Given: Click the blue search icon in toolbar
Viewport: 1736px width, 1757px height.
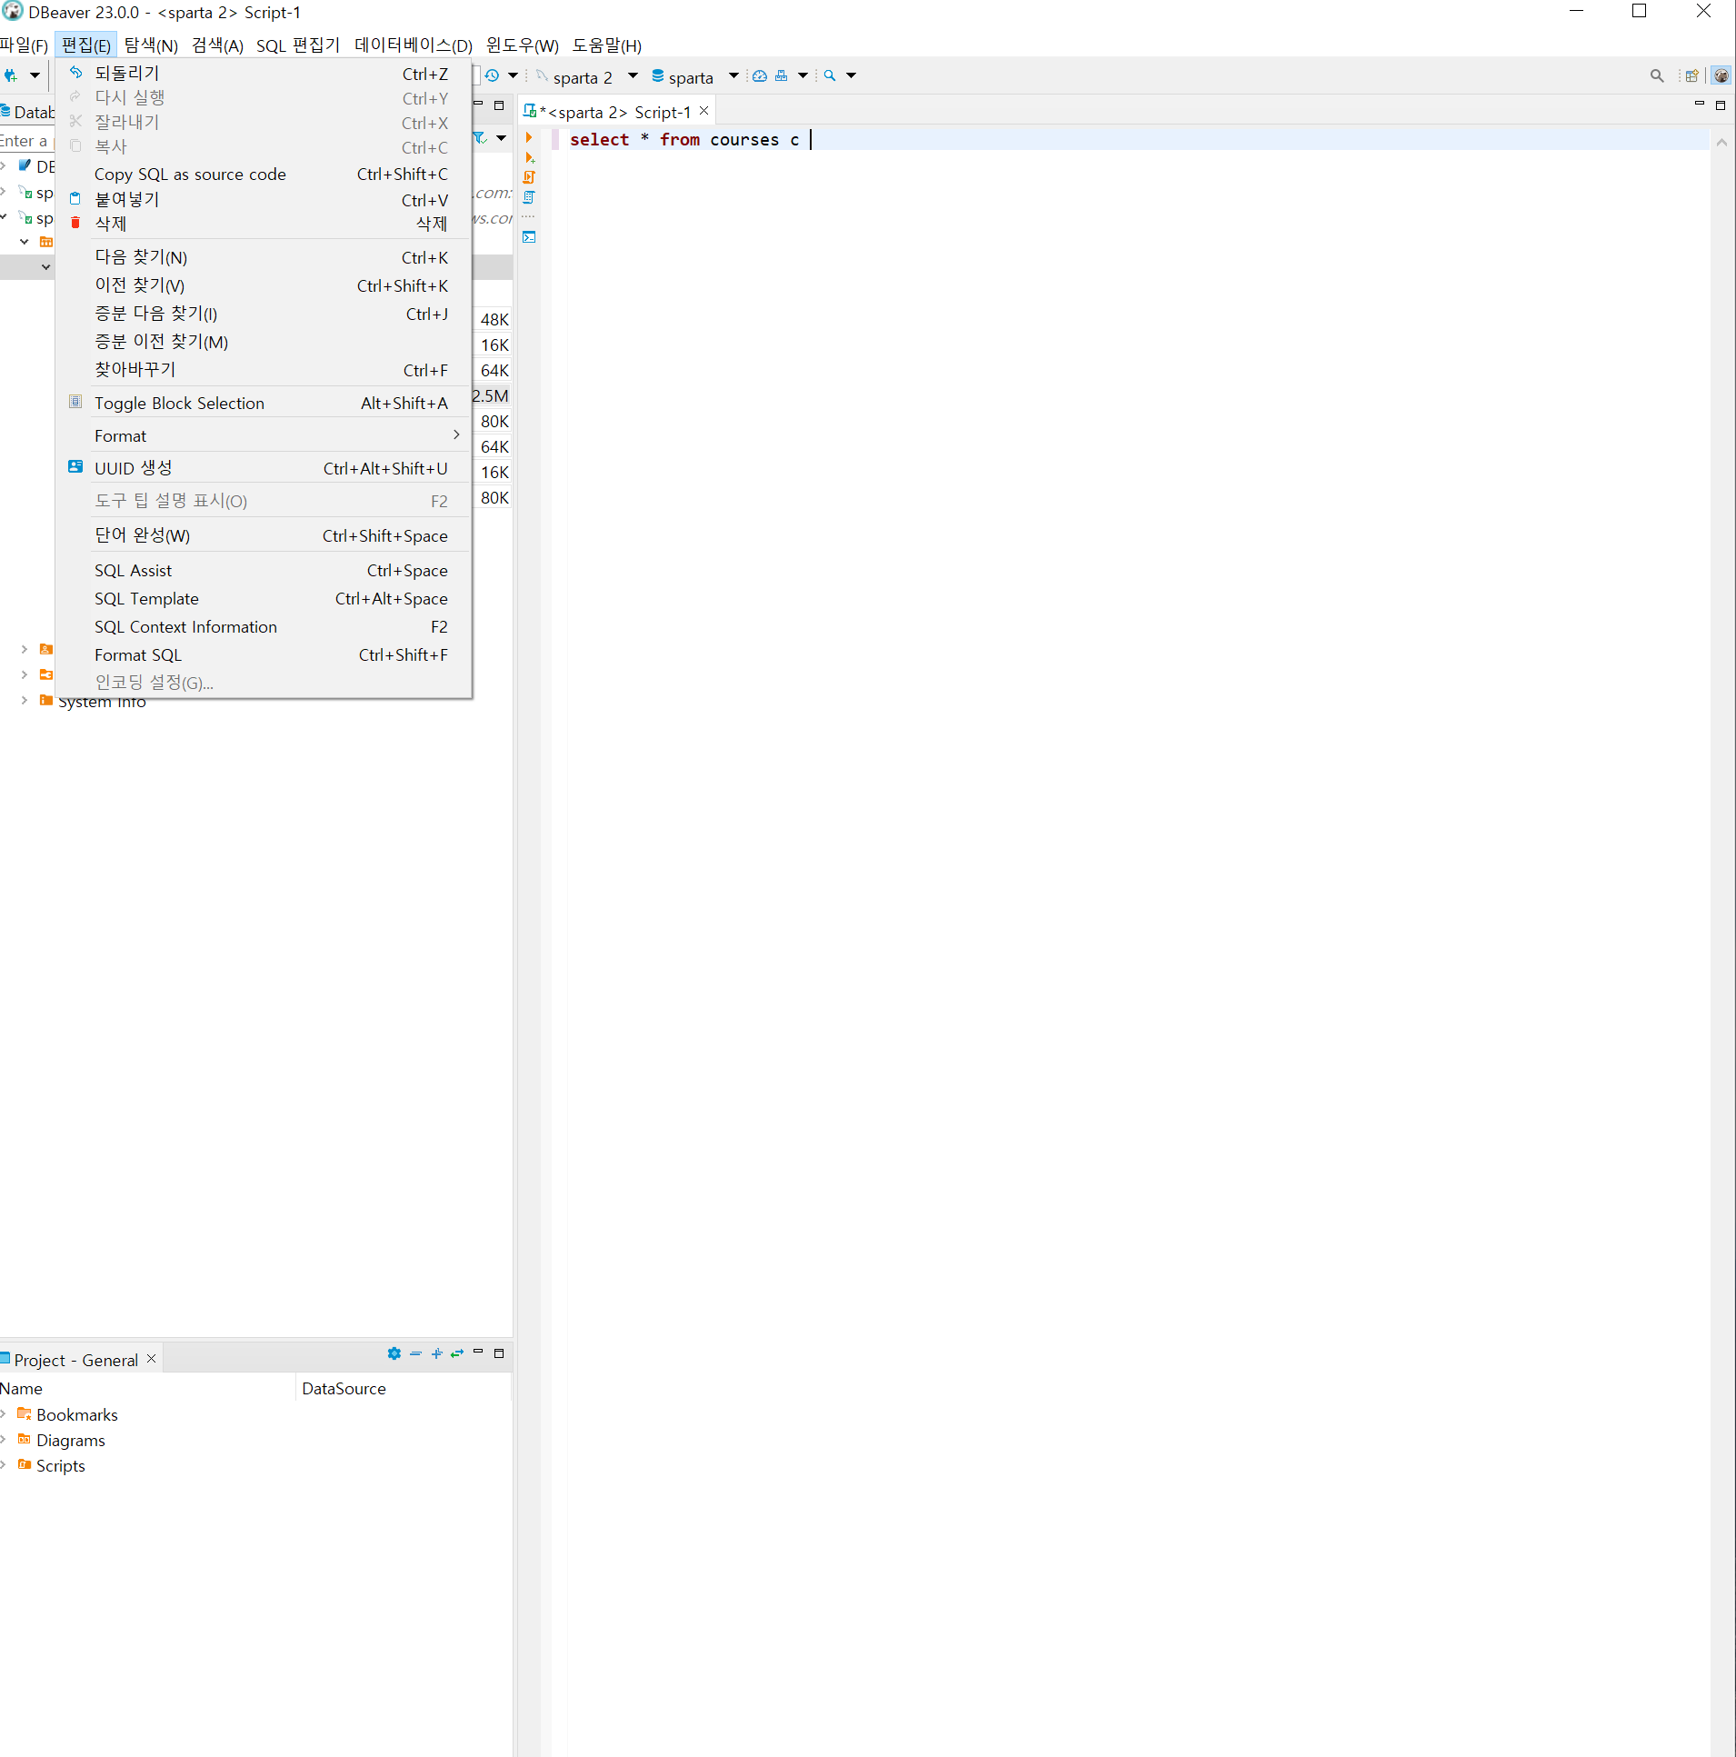Looking at the screenshot, I should pos(829,75).
